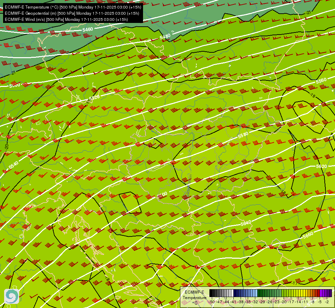Click the red swatch just before -5
This screenshot has width=335, height=308.
(x=319, y=293)
